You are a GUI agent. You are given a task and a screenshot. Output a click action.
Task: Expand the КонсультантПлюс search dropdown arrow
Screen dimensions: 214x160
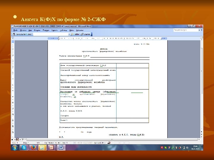tap(69, 34)
